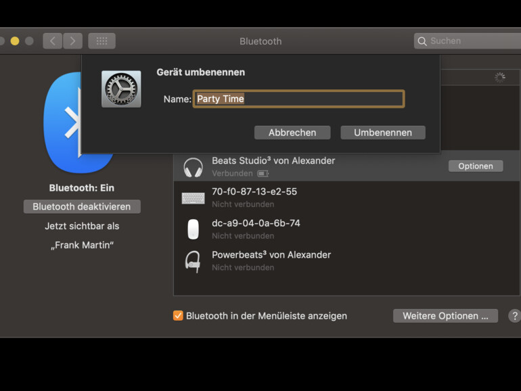Show all preferences grid button

click(x=101, y=41)
